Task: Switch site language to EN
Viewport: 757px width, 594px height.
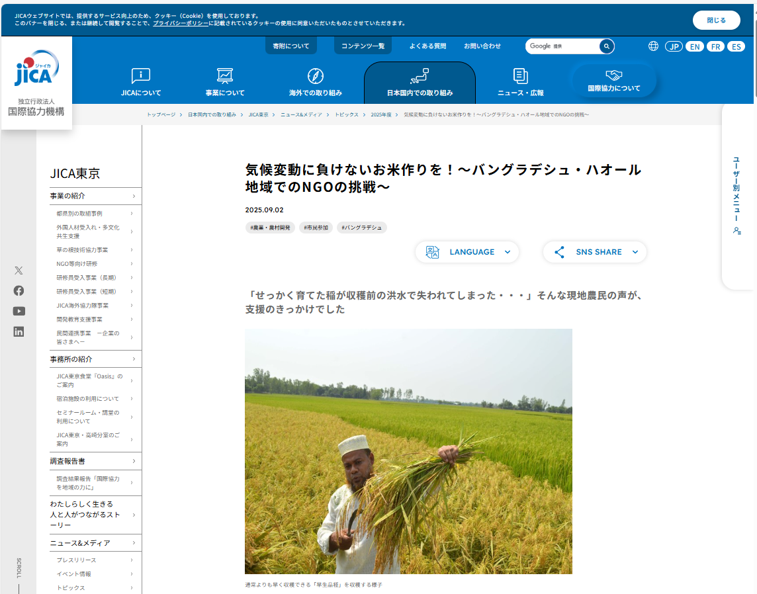Action: [x=695, y=46]
